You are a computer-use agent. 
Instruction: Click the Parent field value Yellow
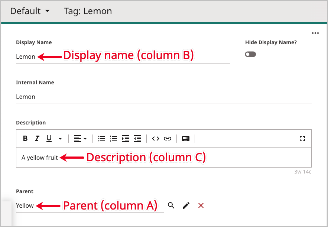coord(25,205)
